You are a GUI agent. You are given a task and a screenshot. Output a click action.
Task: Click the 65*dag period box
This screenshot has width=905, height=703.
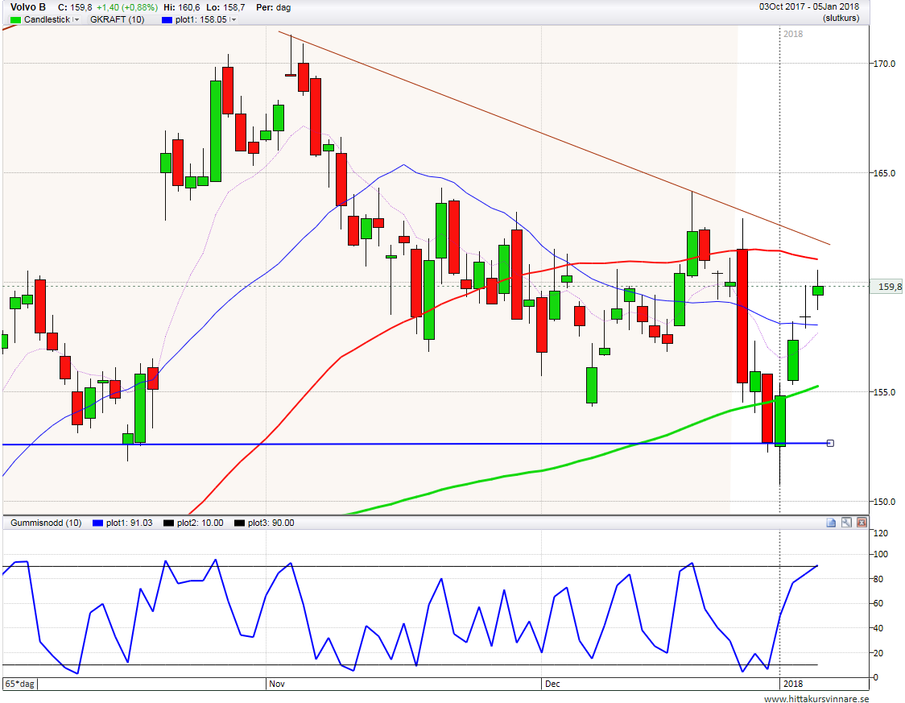pyautogui.click(x=19, y=684)
